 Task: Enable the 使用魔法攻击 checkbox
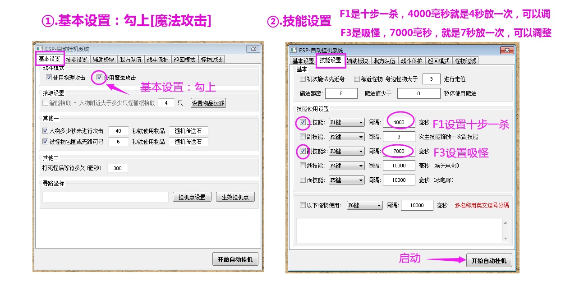[x=99, y=77]
